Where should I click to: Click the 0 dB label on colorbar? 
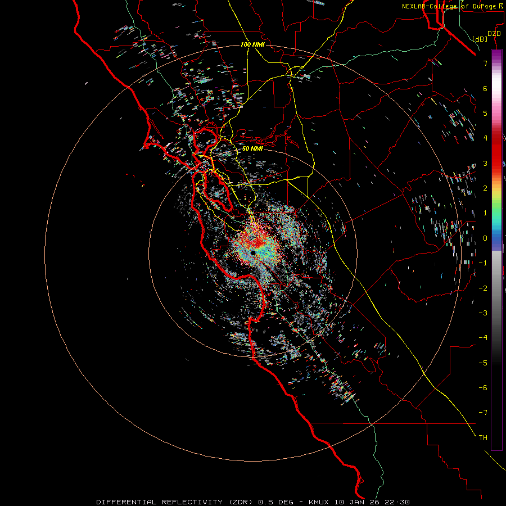pyautogui.click(x=485, y=238)
